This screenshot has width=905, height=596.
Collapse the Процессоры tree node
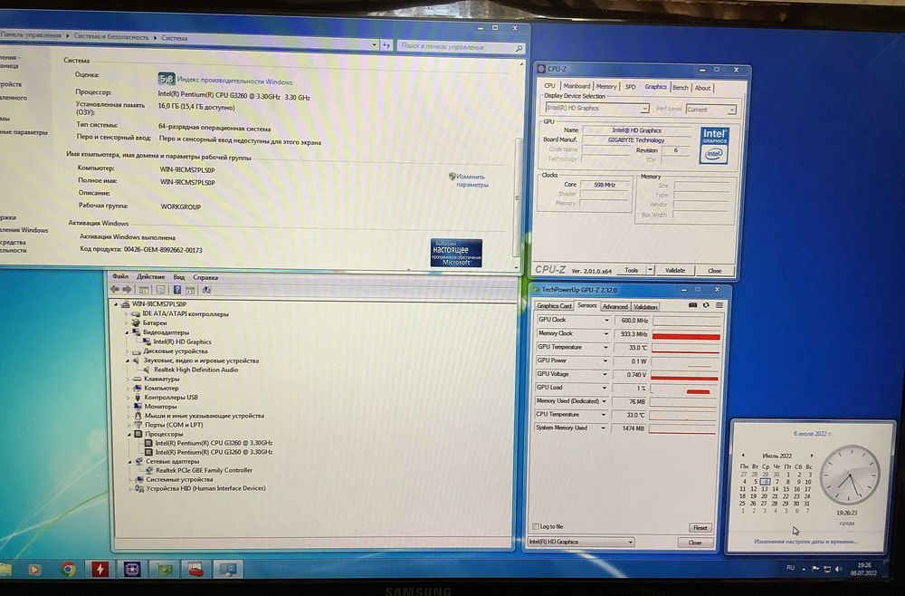point(129,434)
